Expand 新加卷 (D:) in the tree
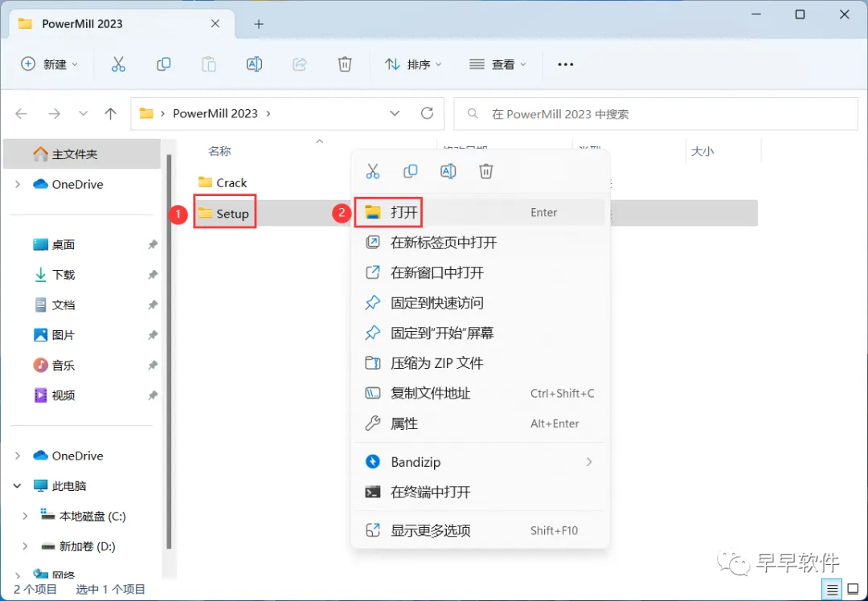 25,546
